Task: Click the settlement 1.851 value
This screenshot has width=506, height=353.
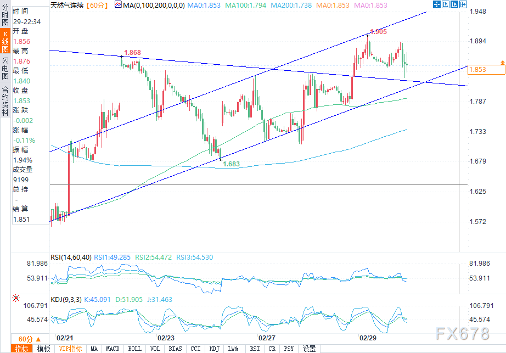Action: pyautogui.click(x=21, y=220)
